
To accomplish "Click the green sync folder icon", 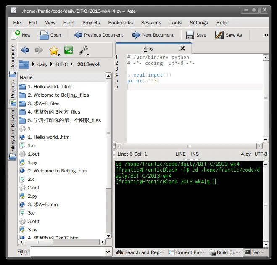I will pos(69,50).
